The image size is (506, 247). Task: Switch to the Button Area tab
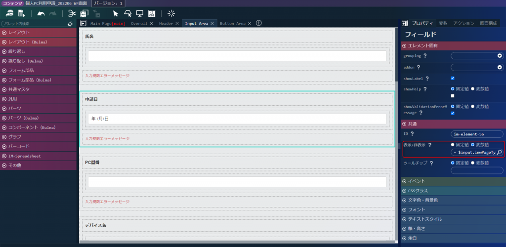(233, 24)
